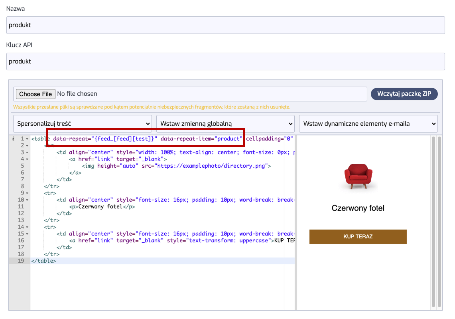Click the info marker beside line 1

(x=13, y=139)
